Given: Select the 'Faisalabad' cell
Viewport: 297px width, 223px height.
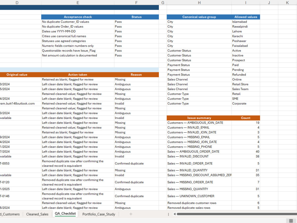Looking at the screenshot, I should tap(246, 46).
